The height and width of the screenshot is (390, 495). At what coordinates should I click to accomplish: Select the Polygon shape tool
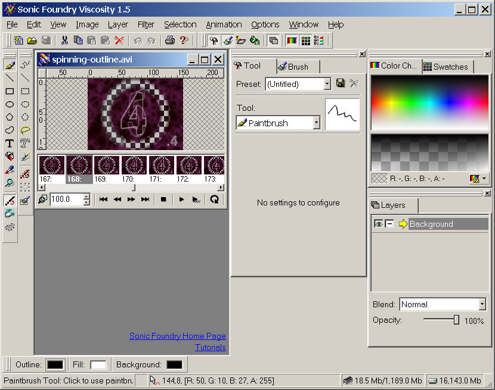(10, 117)
